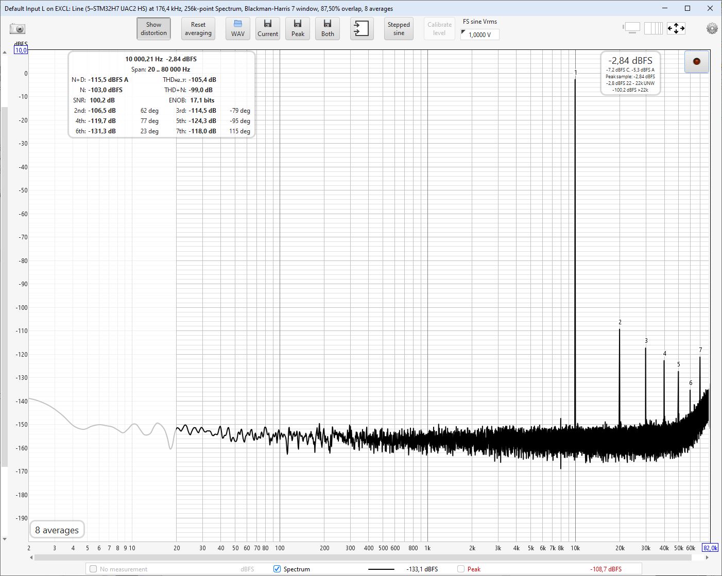Click the 8 averages label

pos(57,530)
